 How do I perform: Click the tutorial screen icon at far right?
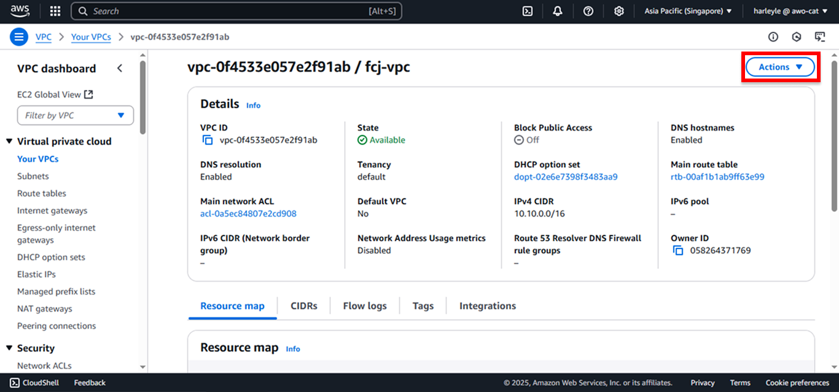tap(820, 37)
